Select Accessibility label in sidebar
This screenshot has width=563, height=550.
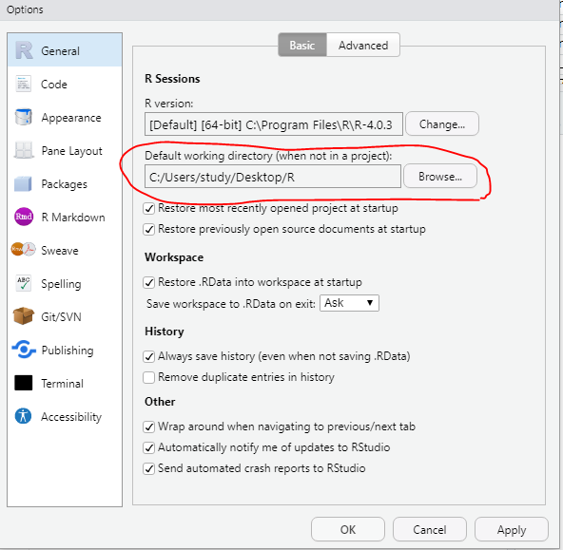point(71,417)
